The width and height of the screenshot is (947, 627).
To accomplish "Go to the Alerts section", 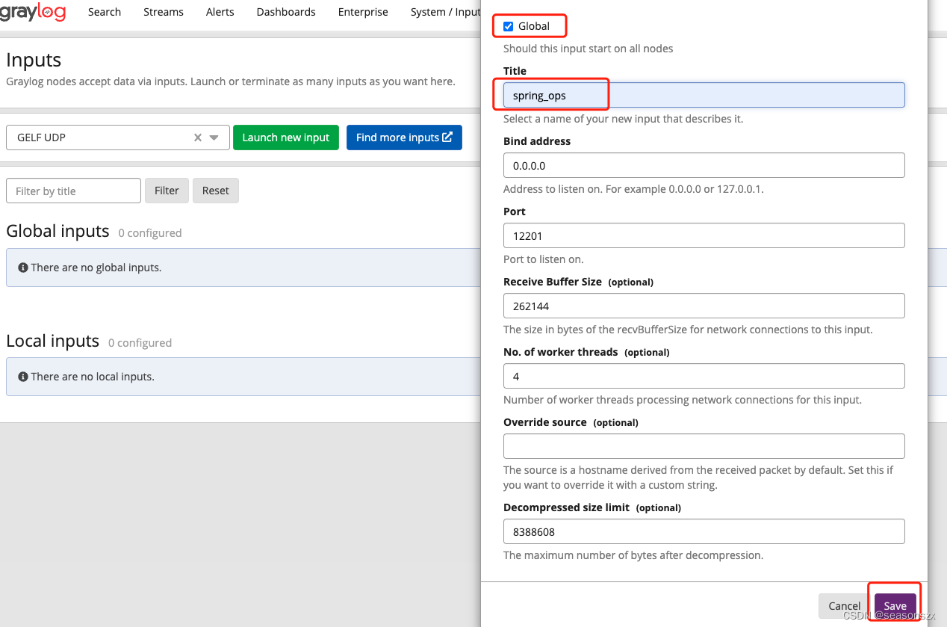I will pos(220,12).
